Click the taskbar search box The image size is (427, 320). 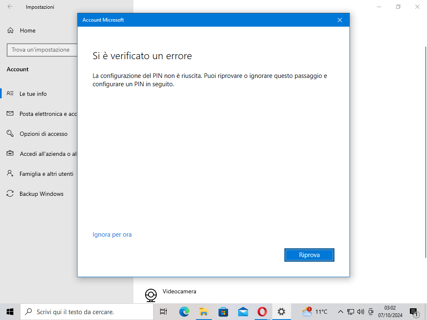click(x=87, y=312)
